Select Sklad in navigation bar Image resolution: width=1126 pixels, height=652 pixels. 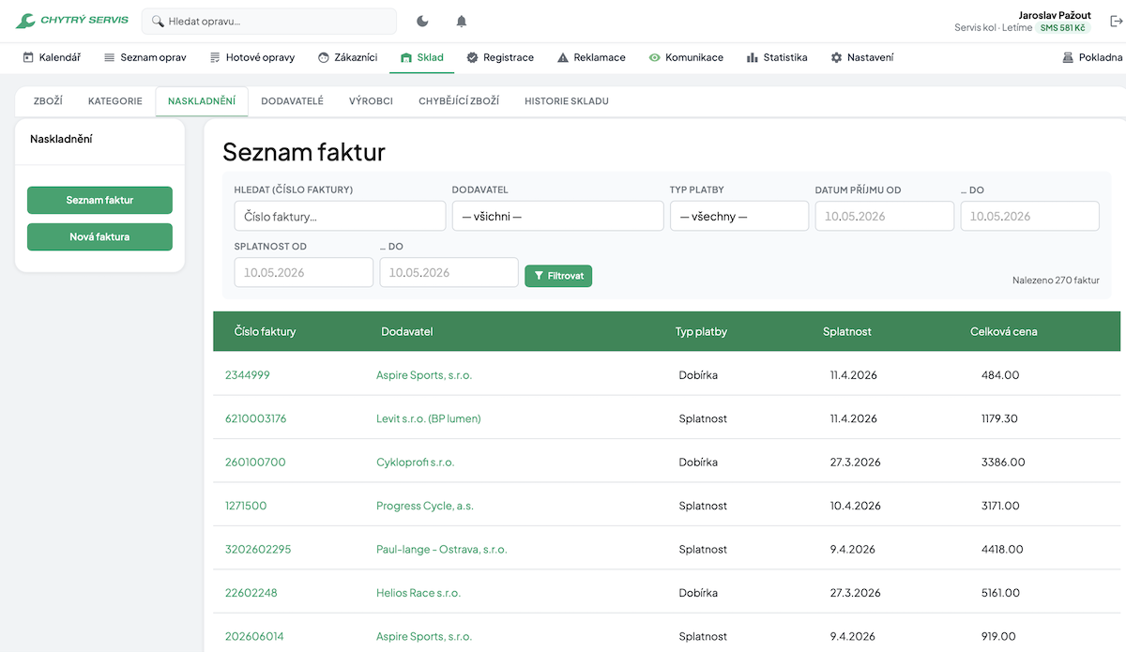(422, 57)
